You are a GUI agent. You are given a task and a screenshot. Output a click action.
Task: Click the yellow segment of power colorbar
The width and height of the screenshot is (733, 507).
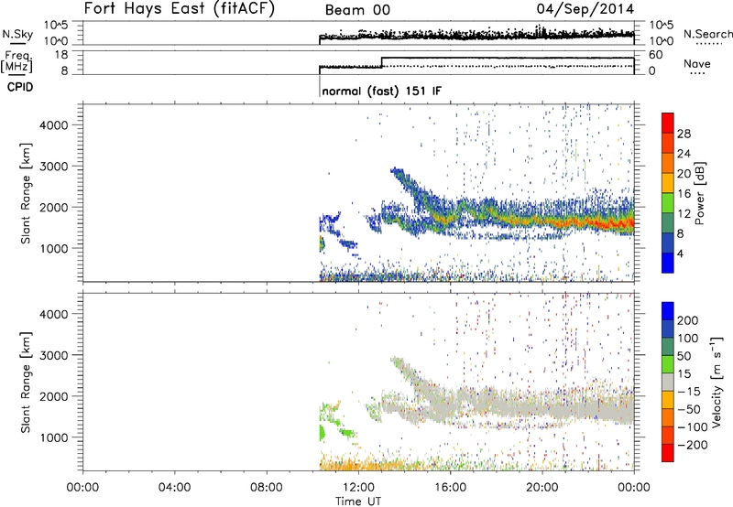click(x=668, y=183)
